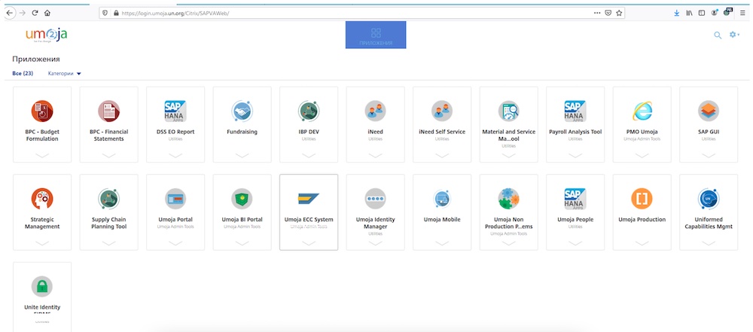Open the page actions ellipsis menu

click(597, 13)
